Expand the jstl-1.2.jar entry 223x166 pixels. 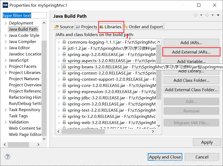(x=59, y=48)
